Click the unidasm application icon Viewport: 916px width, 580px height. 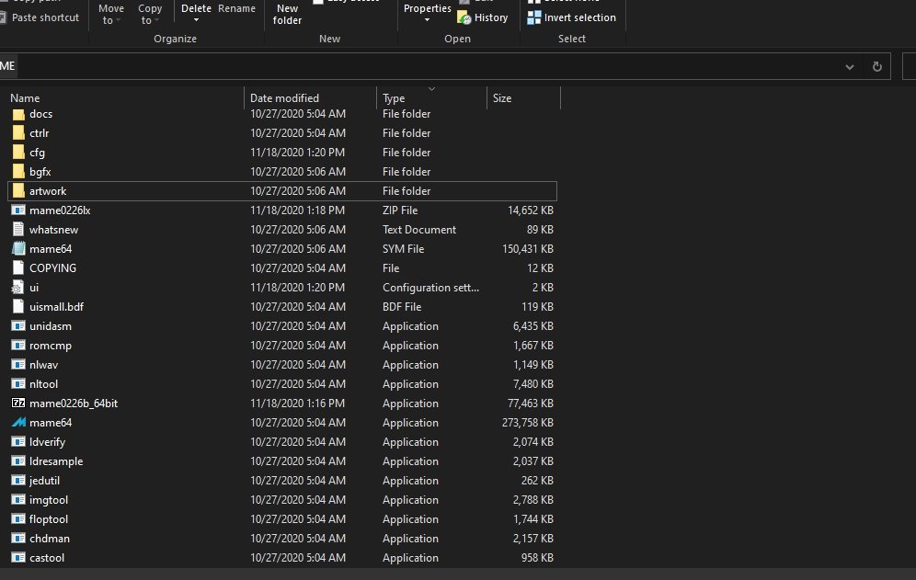click(x=18, y=326)
